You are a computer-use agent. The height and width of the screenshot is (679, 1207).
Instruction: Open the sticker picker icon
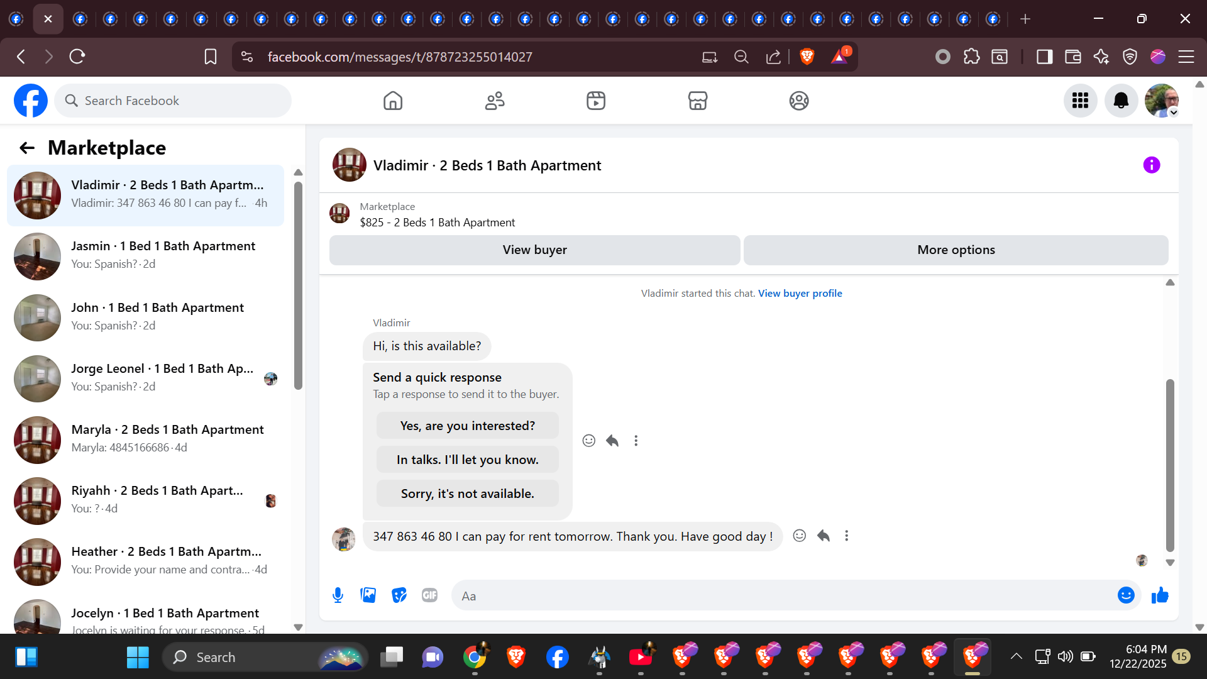pos(399,595)
